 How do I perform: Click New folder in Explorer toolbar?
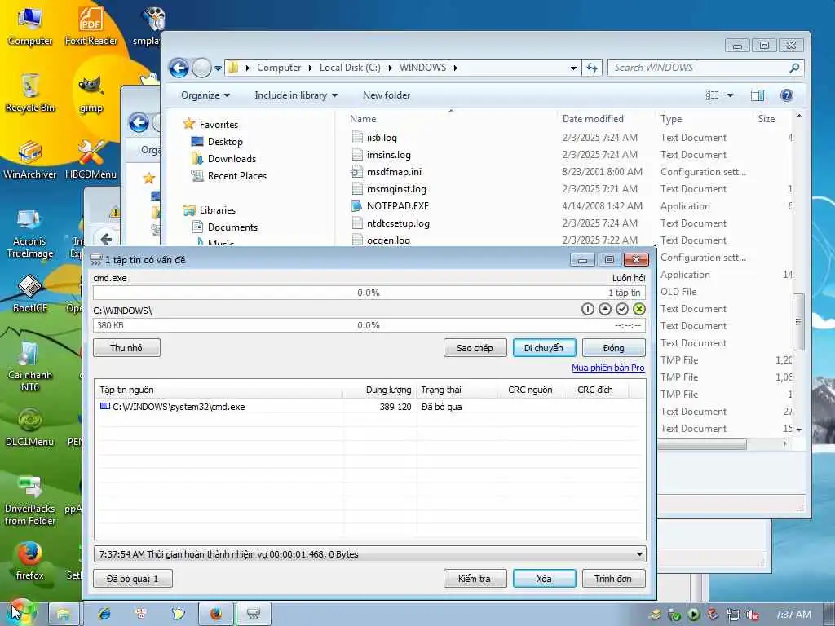click(387, 95)
